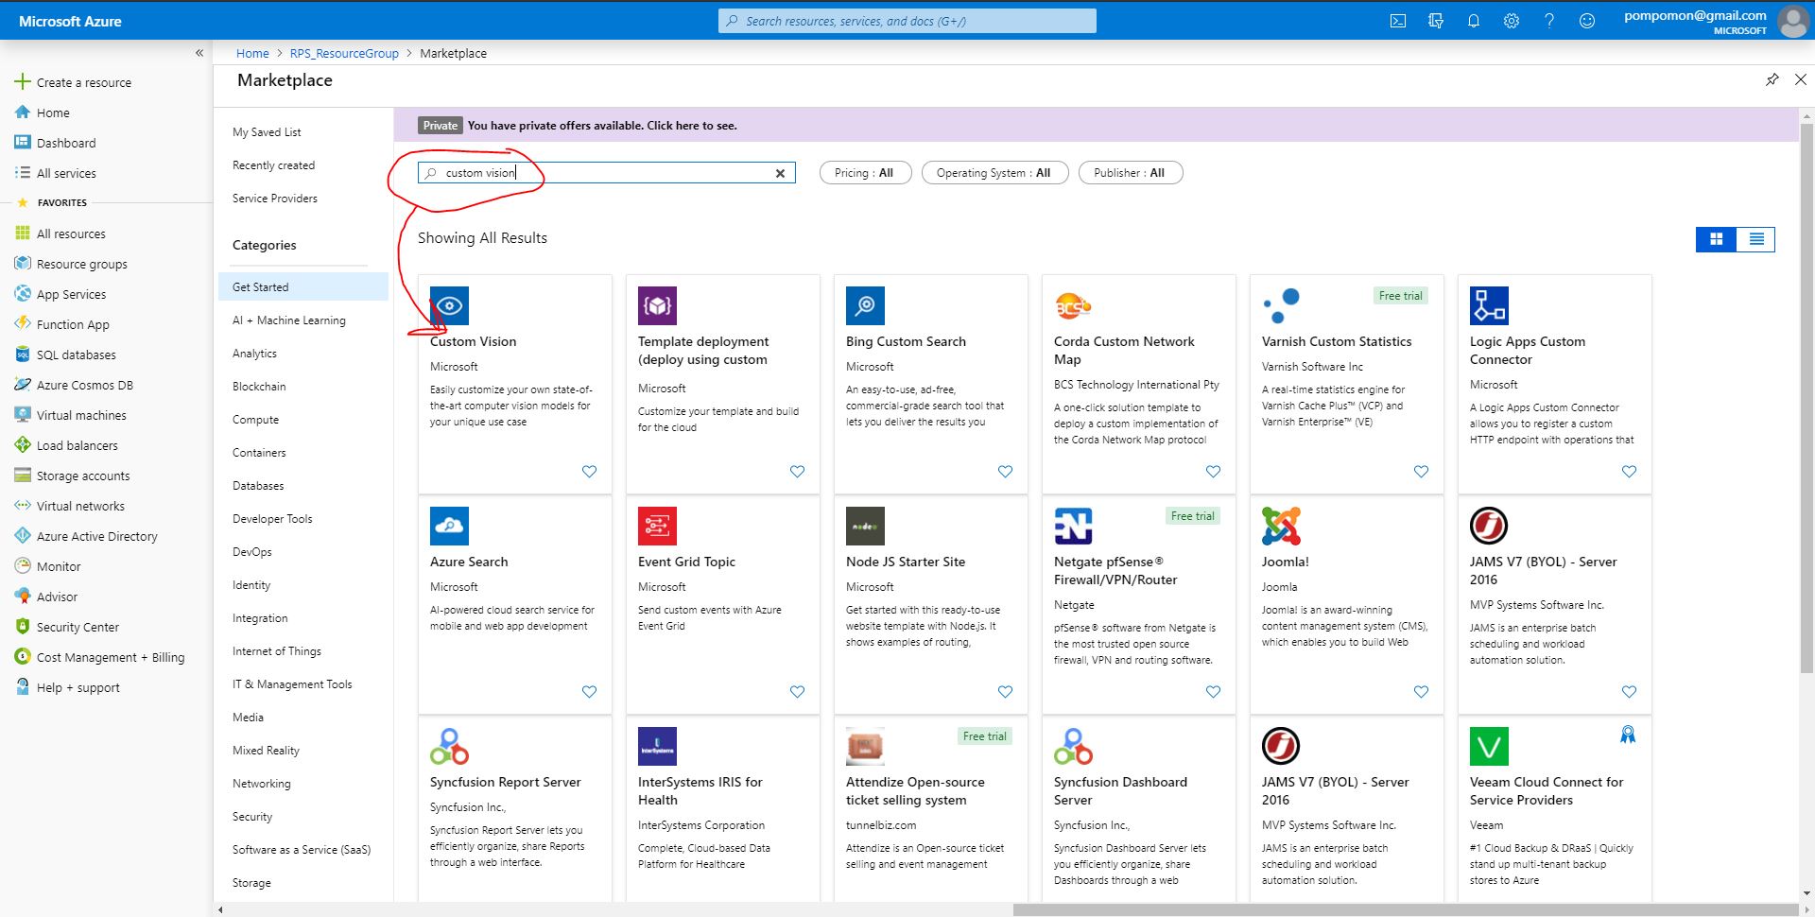Open the Varnish Custom Statistics icon
Screen dimensions: 1815x917
tap(1281, 305)
